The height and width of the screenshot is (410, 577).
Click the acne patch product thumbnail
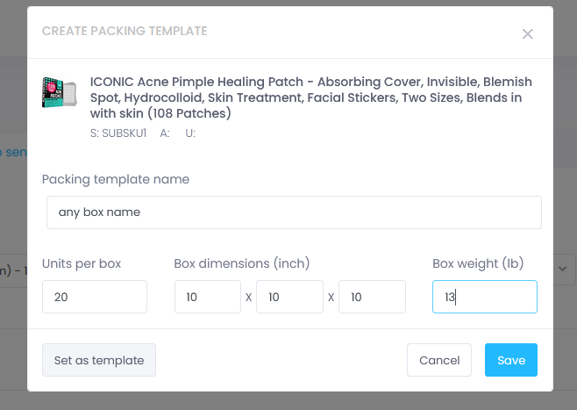(x=60, y=92)
